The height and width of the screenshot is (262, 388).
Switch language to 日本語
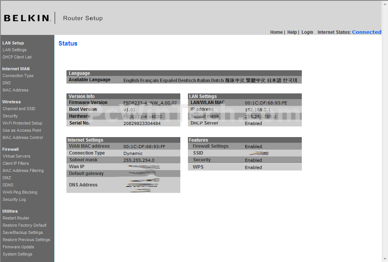(x=274, y=80)
